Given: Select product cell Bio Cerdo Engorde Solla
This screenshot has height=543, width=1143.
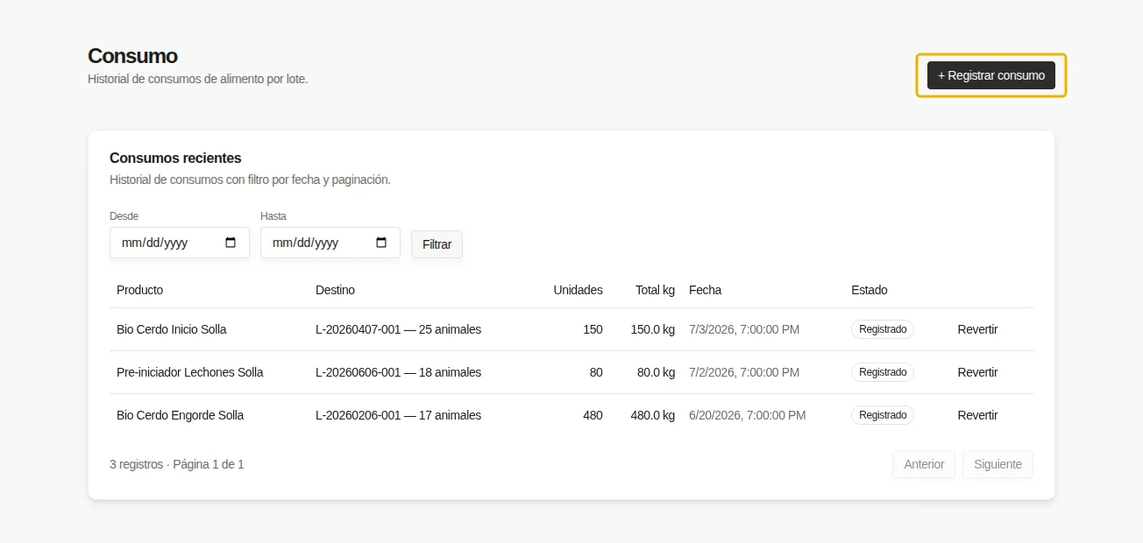Looking at the screenshot, I should tap(181, 415).
